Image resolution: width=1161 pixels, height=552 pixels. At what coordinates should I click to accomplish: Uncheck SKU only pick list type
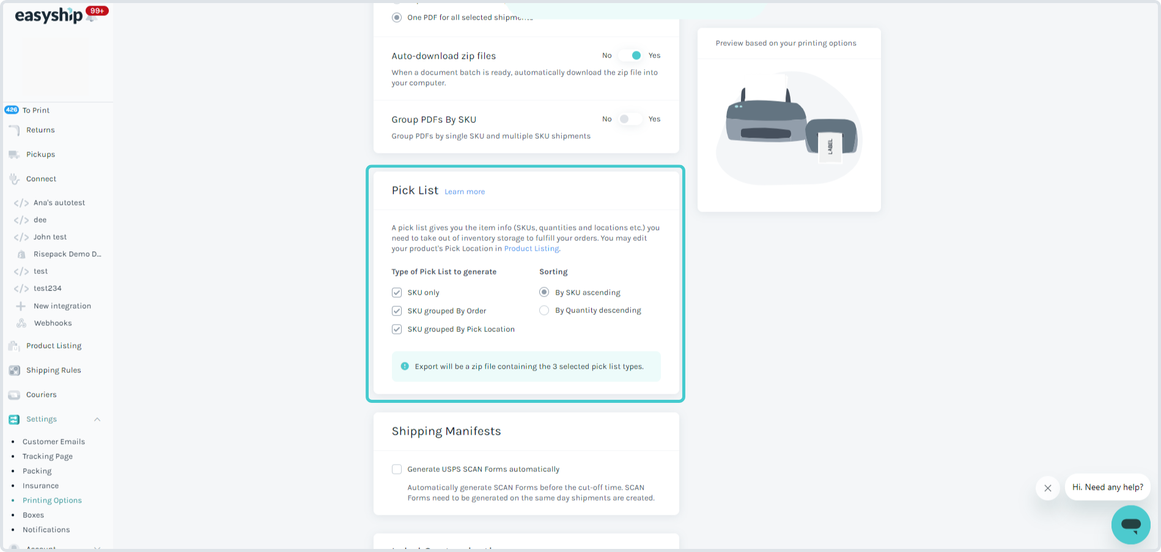pyautogui.click(x=397, y=293)
